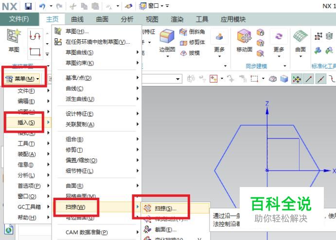336x240 pixels.
Task: Switch to the 分析 ribbon tab
Action: coord(127,19)
